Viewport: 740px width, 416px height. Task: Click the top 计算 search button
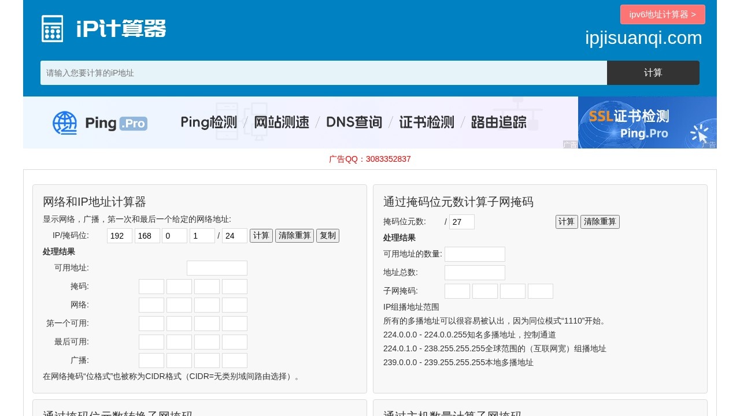pyautogui.click(x=653, y=73)
